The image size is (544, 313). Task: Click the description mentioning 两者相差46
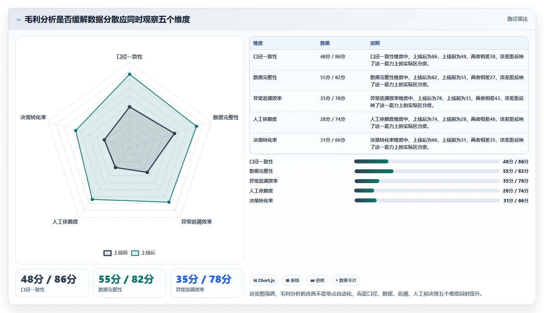click(447, 122)
